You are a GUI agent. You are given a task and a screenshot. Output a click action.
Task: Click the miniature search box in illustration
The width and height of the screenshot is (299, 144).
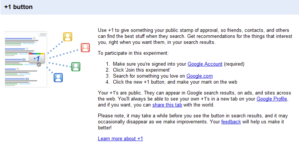(x=22, y=34)
